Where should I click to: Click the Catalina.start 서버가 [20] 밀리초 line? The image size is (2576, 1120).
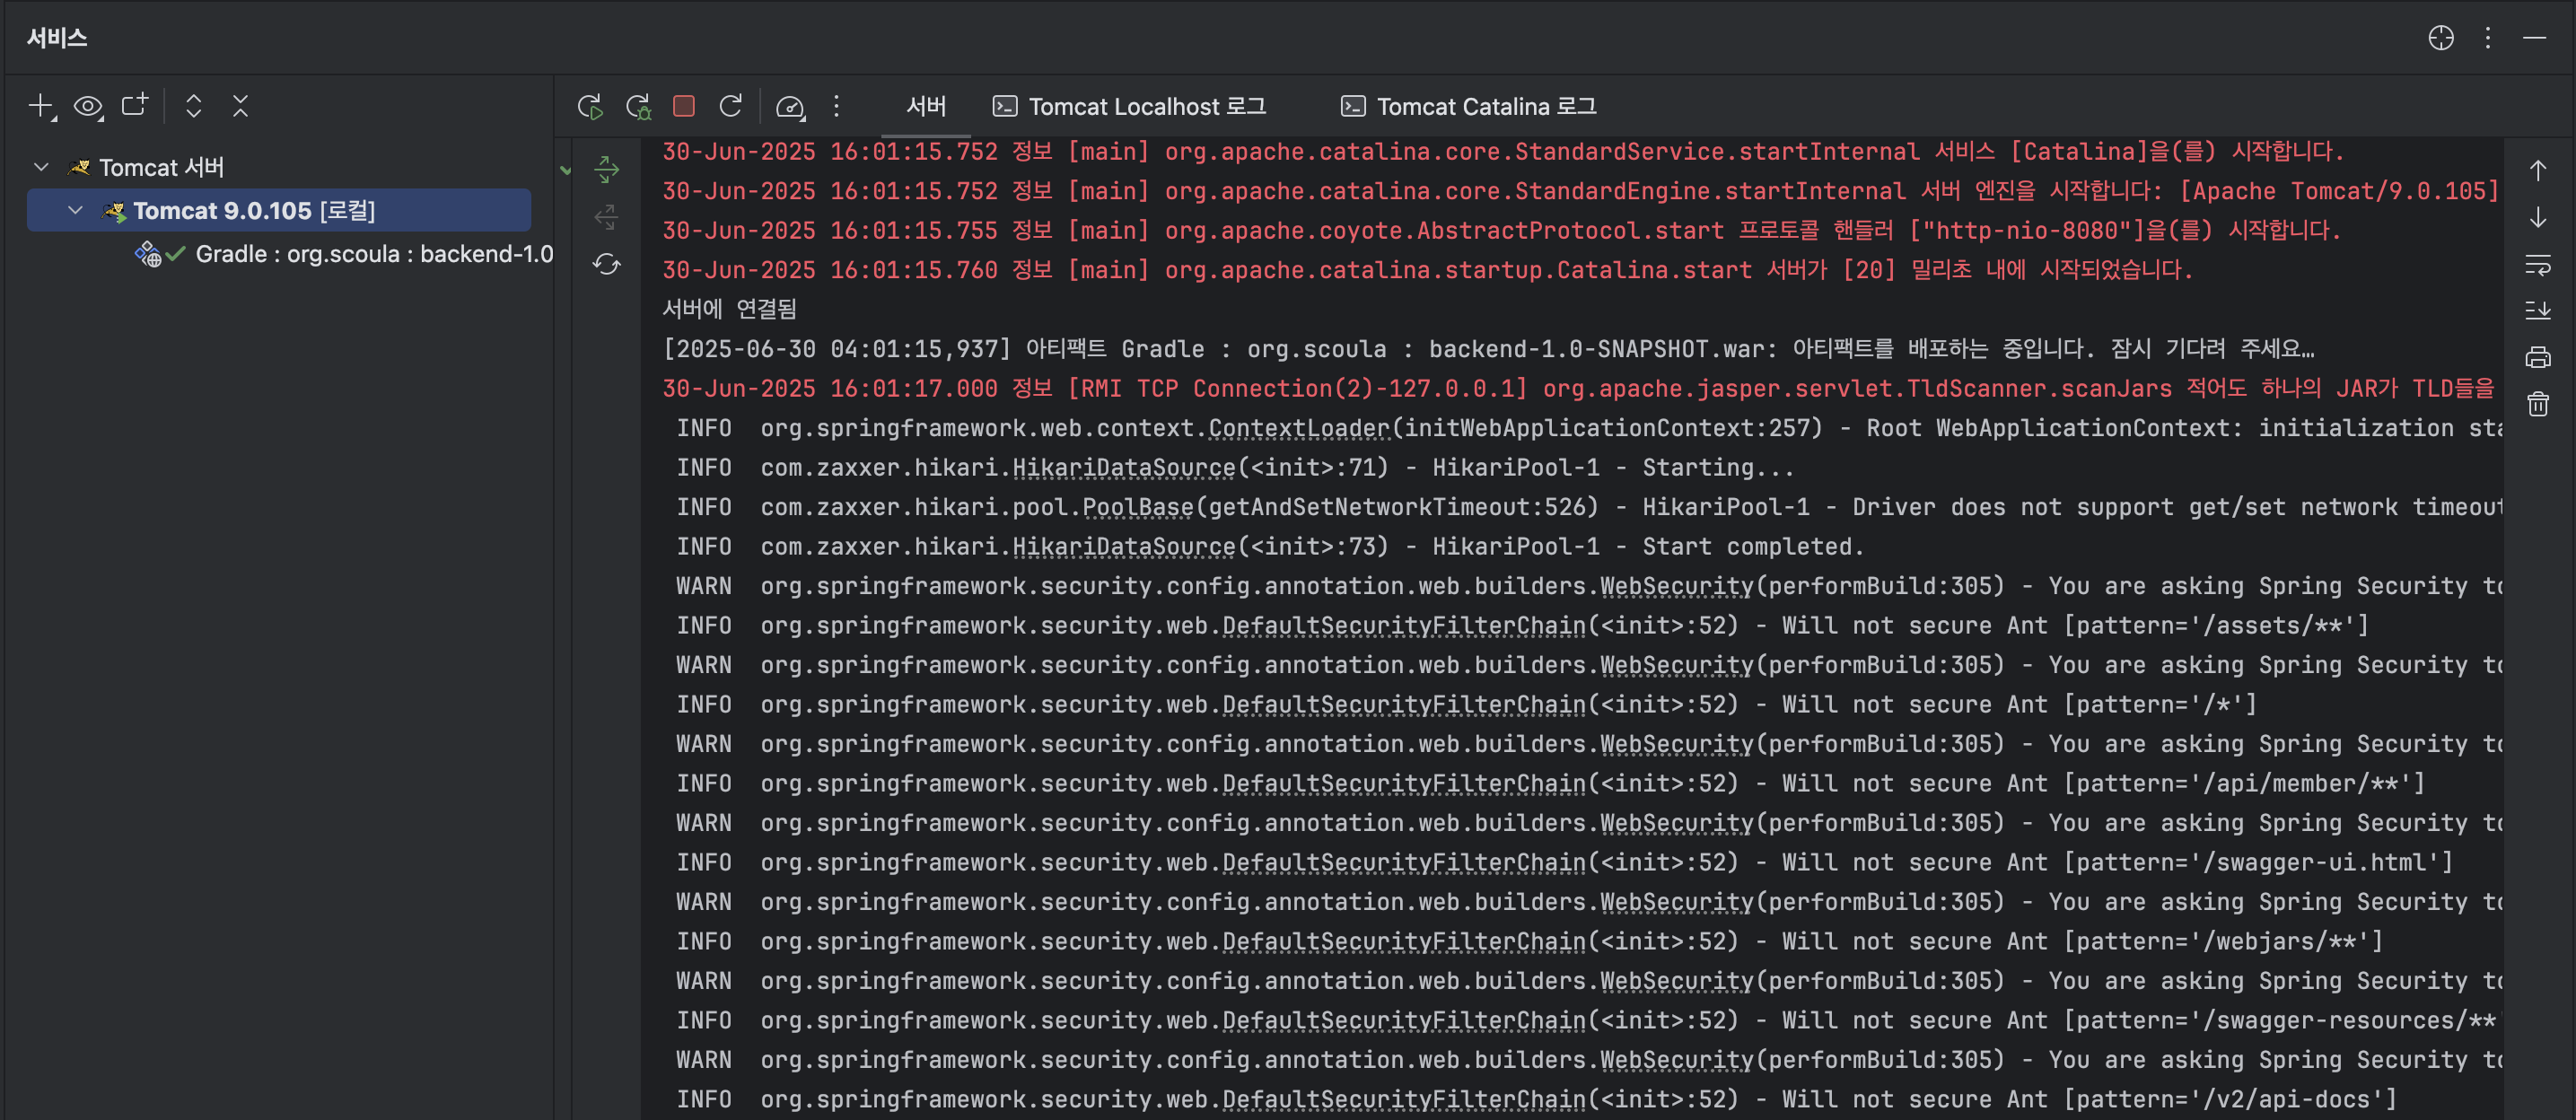point(1427,270)
